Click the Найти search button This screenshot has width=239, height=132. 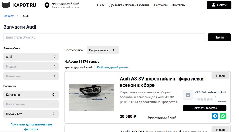(x=219, y=37)
